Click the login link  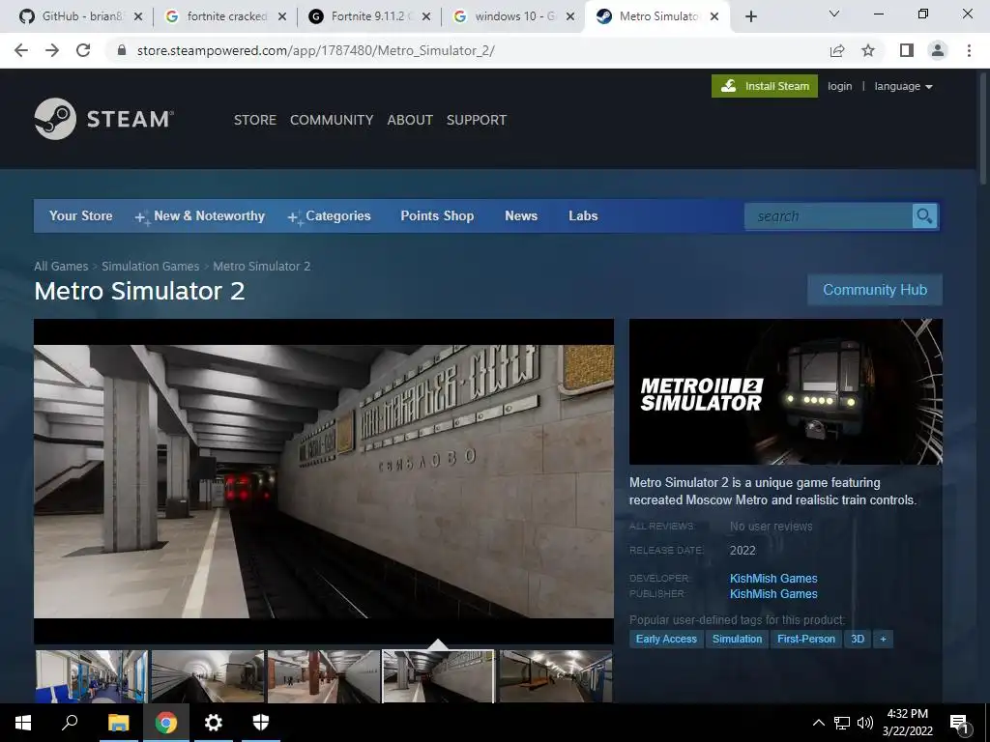[x=840, y=86]
